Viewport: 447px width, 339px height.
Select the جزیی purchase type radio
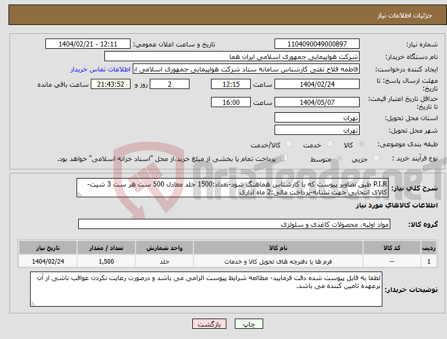(x=376, y=158)
